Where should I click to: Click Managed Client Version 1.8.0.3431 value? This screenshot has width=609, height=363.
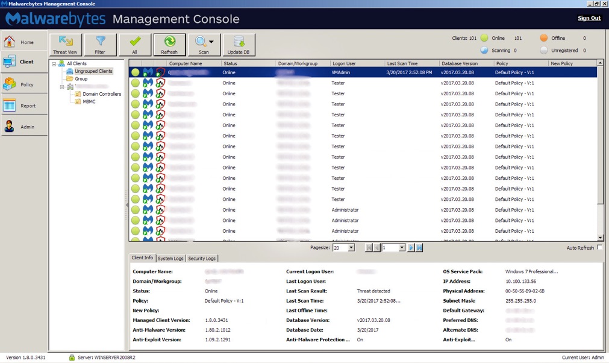coord(216,320)
